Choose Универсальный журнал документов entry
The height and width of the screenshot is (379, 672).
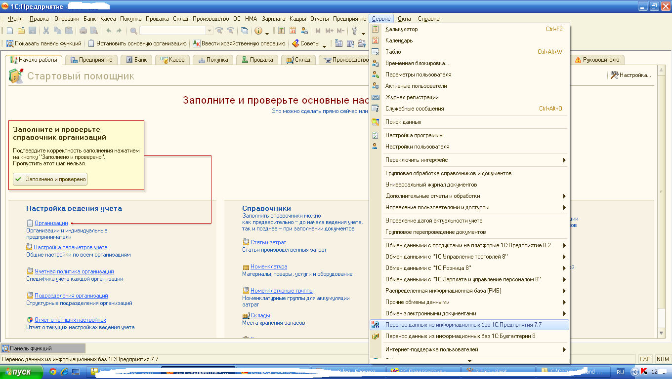tap(469, 185)
